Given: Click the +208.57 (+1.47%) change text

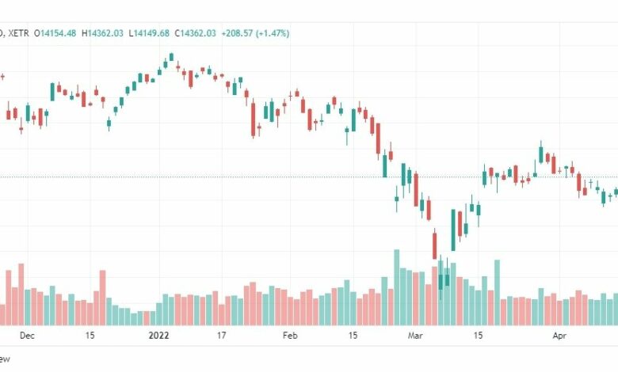Looking at the screenshot, I should 255,33.
